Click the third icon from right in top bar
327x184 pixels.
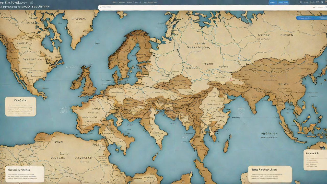(x=318, y=2)
